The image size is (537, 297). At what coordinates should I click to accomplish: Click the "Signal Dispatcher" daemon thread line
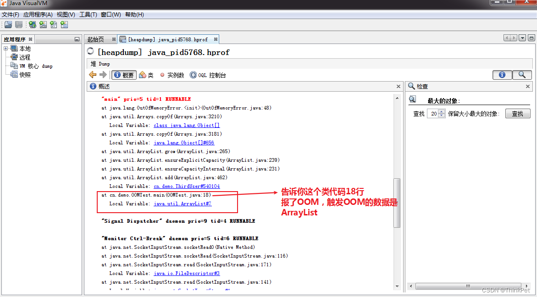pyautogui.click(x=178, y=221)
